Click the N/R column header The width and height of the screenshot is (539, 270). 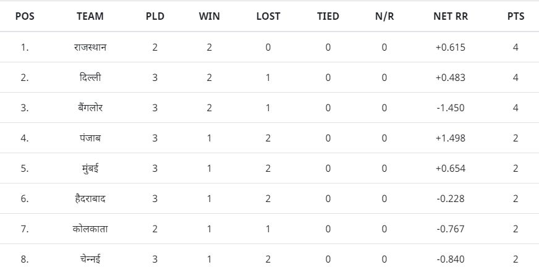point(384,16)
